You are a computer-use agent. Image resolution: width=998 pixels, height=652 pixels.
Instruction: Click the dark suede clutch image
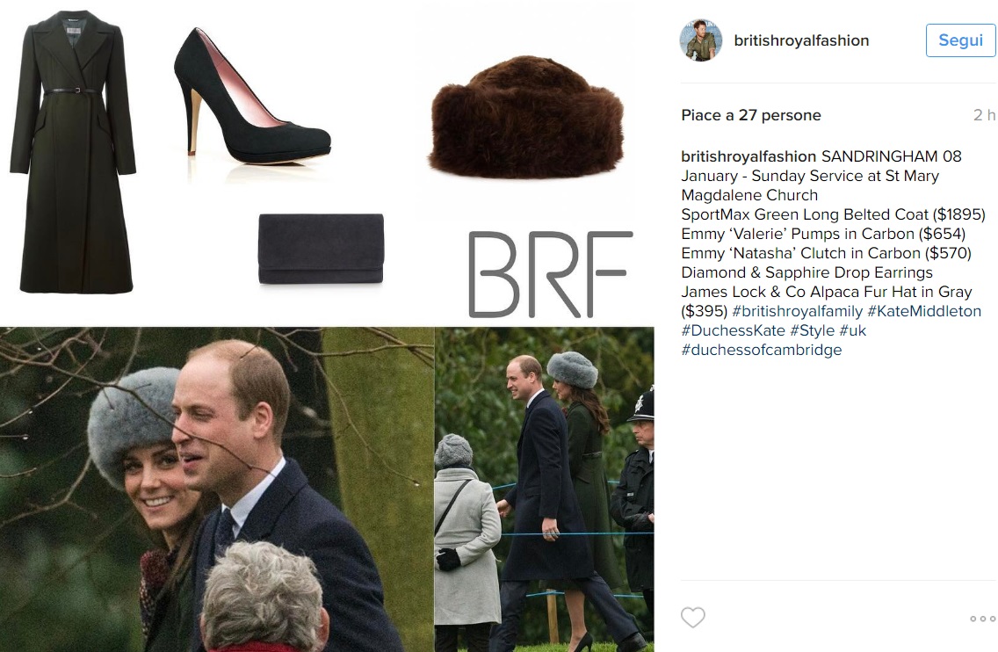pyautogui.click(x=321, y=249)
